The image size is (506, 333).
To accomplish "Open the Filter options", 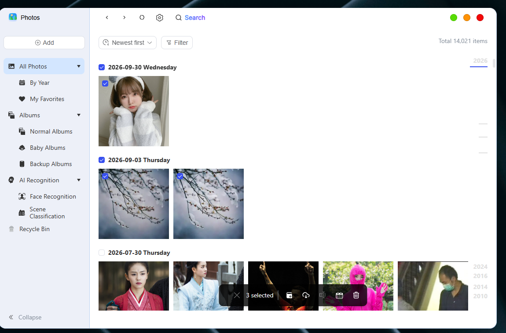I will pyautogui.click(x=177, y=43).
